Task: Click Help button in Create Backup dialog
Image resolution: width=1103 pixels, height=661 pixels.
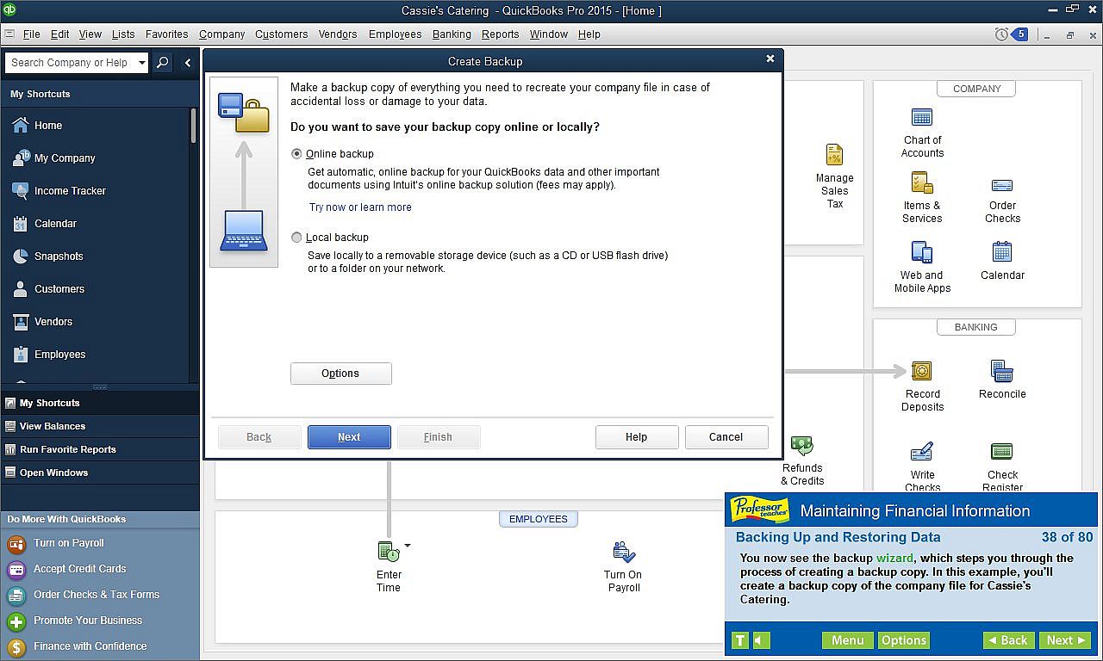Action: click(636, 437)
